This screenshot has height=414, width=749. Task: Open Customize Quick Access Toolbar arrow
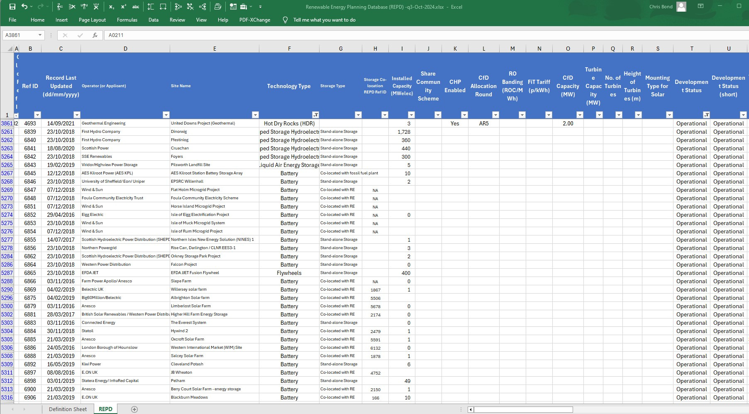tap(260, 7)
